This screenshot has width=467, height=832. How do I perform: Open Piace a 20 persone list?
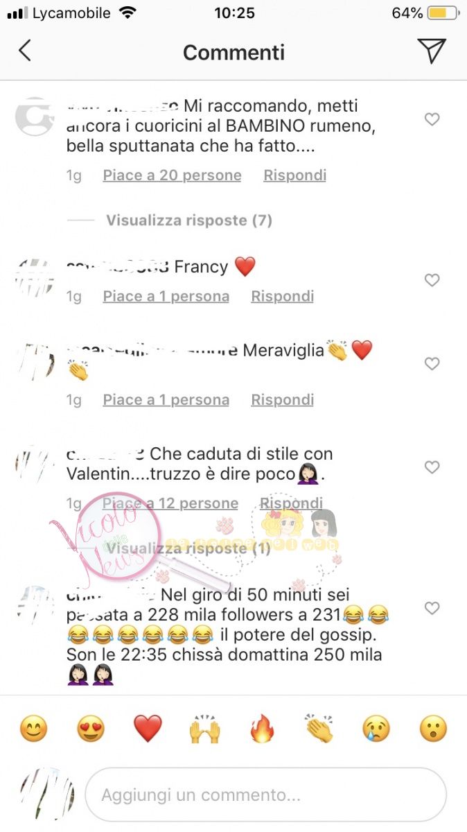172,175
